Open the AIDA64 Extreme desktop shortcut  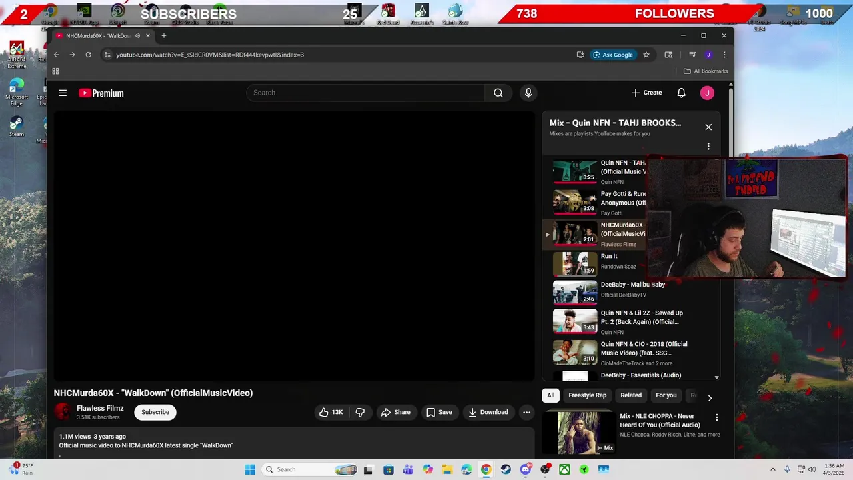point(17,55)
